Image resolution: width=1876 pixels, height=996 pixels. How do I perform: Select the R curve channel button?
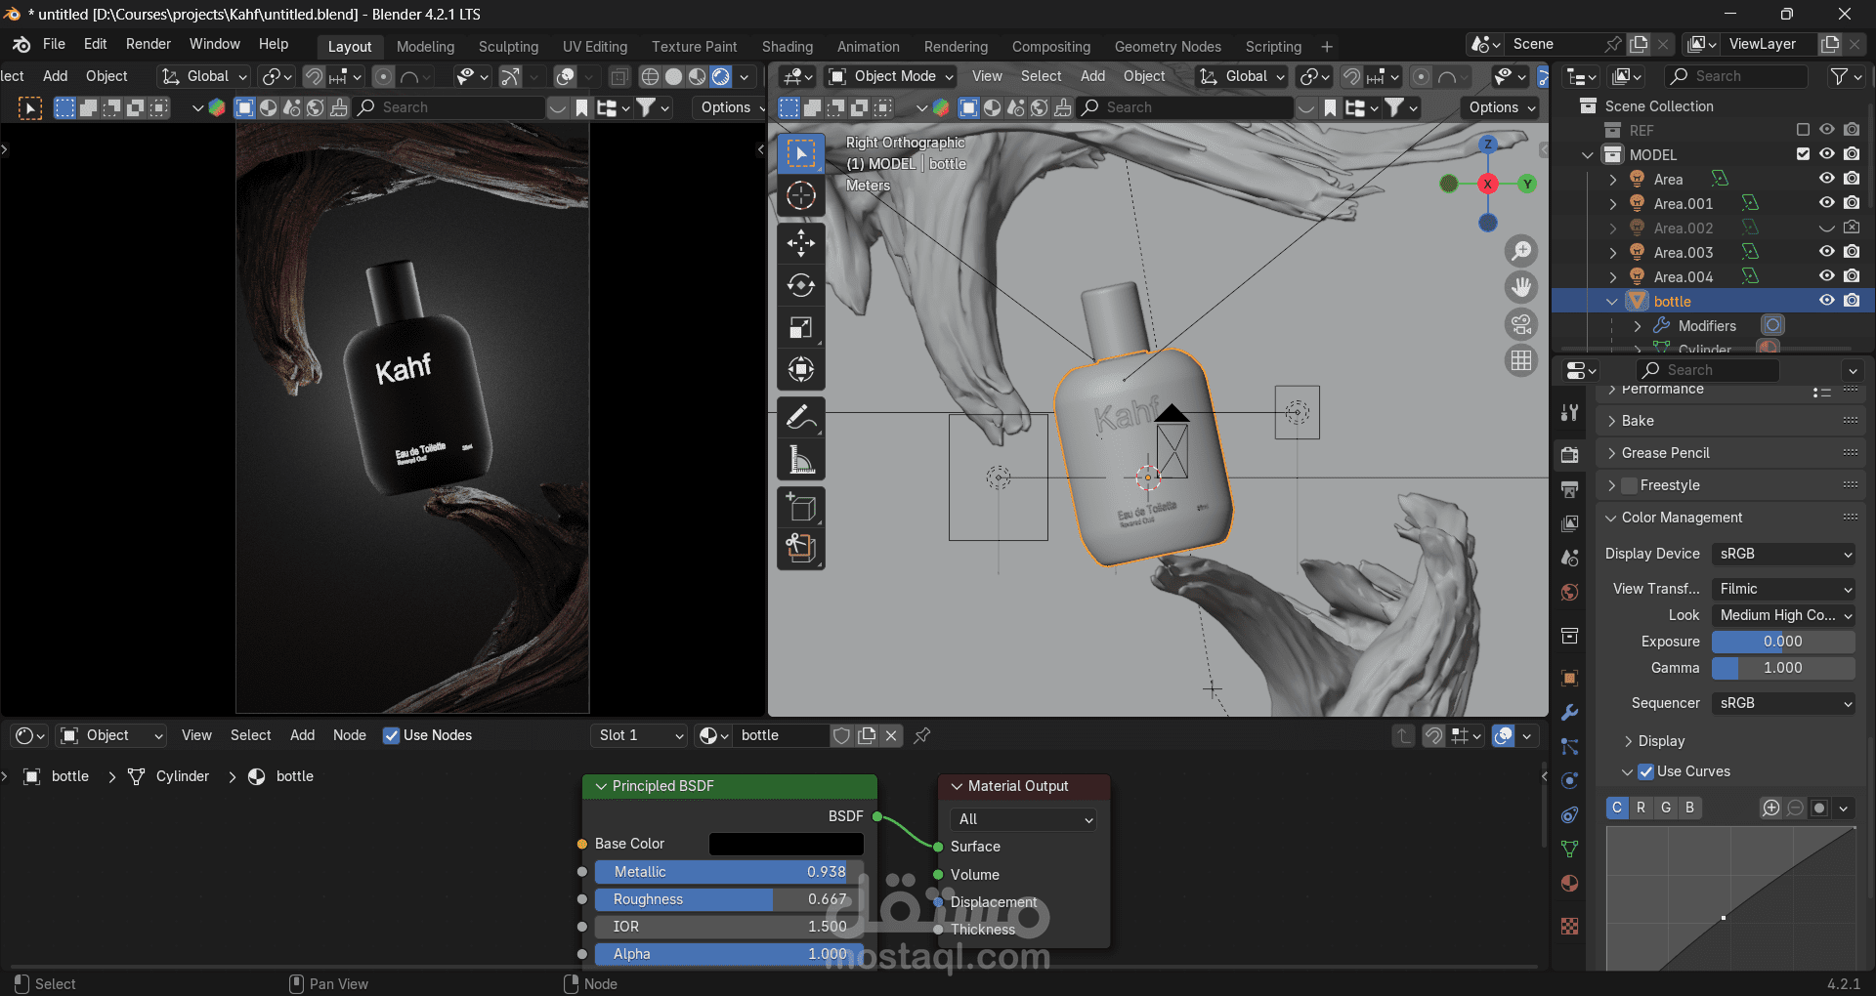click(1641, 808)
